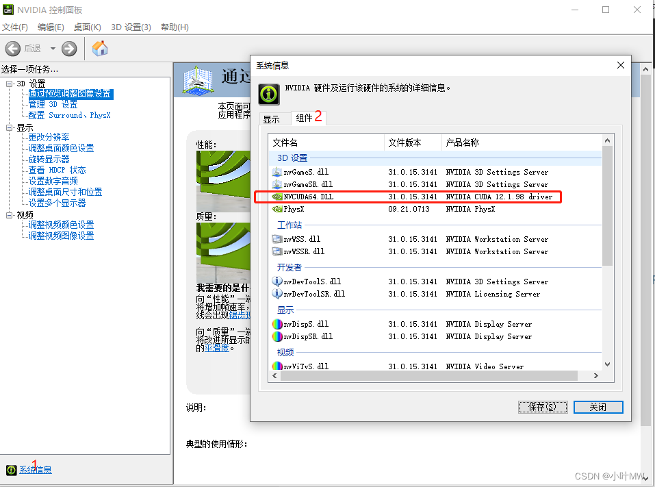Select 调整视频颜色设置 tree item
655x487 pixels.
tap(61, 225)
